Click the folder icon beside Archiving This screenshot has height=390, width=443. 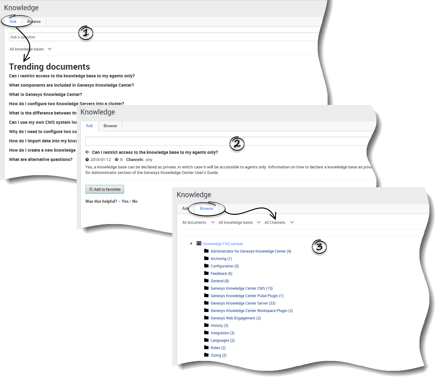(x=207, y=258)
